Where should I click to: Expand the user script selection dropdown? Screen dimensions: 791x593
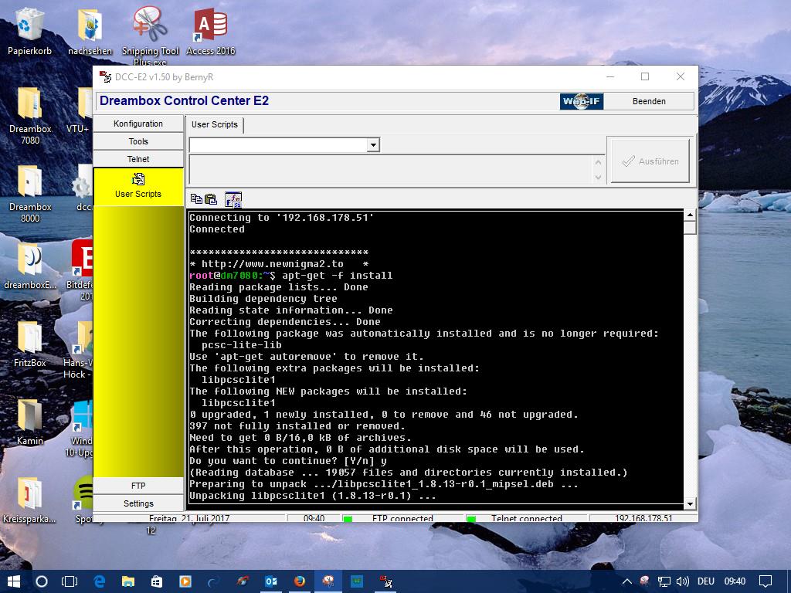[373, 145]
